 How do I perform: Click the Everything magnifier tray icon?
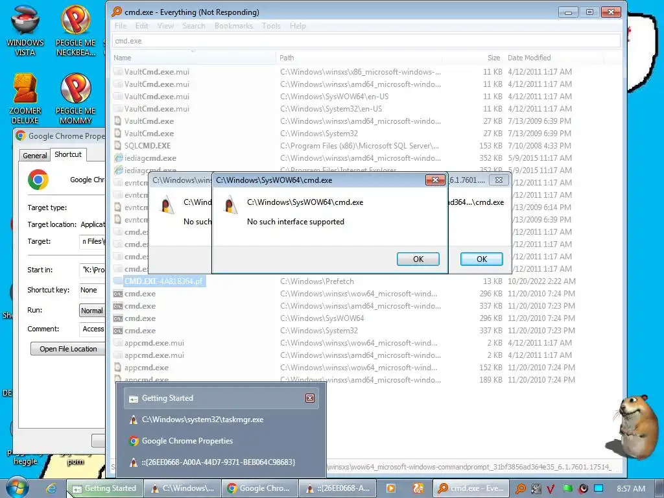521,488
